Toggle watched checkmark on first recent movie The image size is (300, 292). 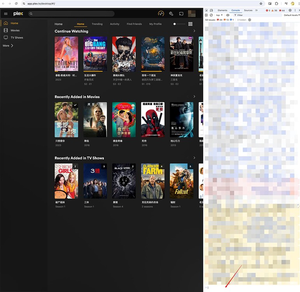click(75, 105)
